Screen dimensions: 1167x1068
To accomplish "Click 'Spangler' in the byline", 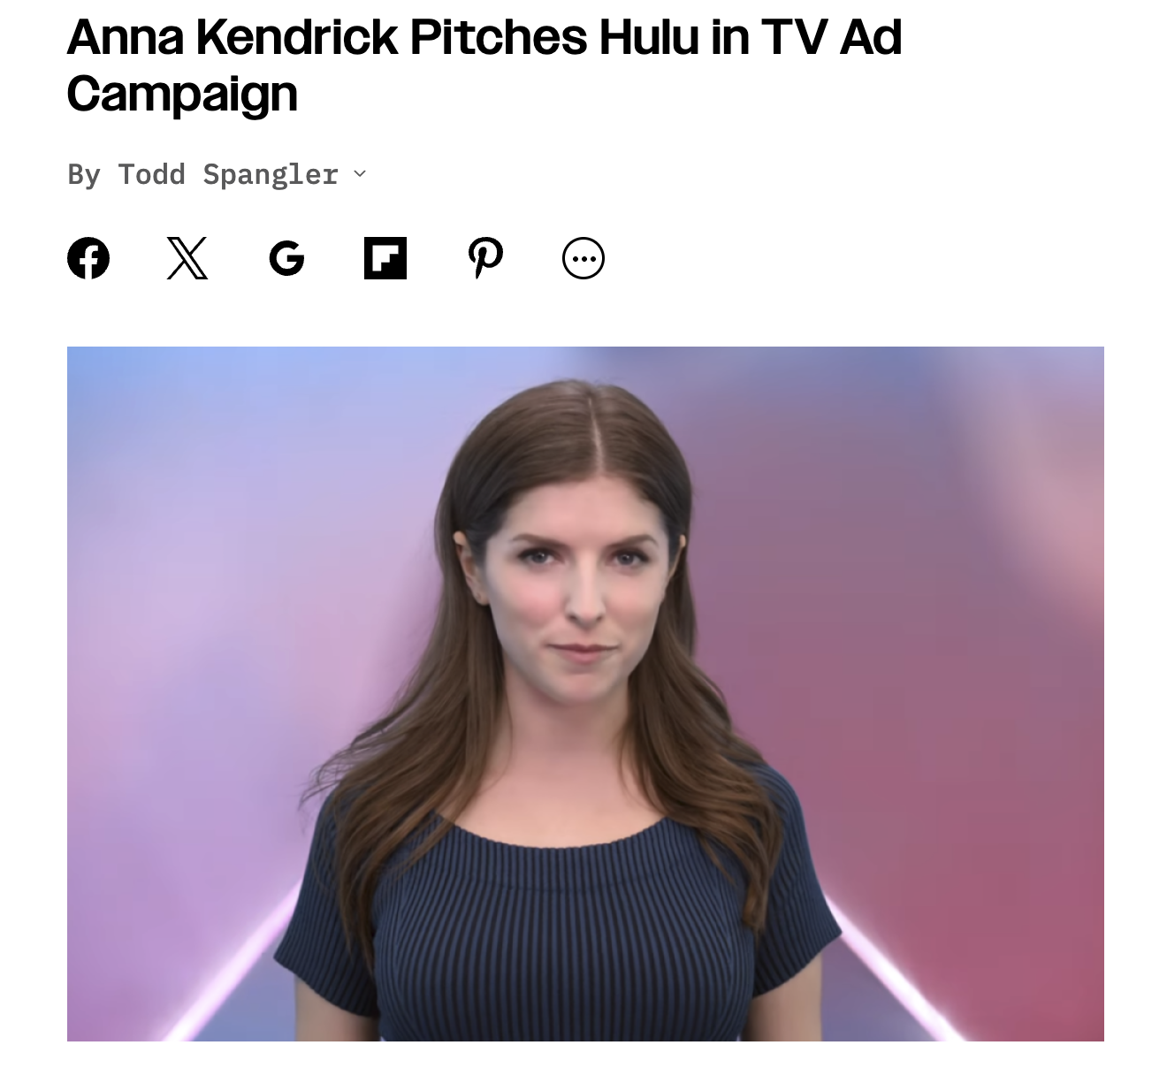I will click(x=271, y=174).
